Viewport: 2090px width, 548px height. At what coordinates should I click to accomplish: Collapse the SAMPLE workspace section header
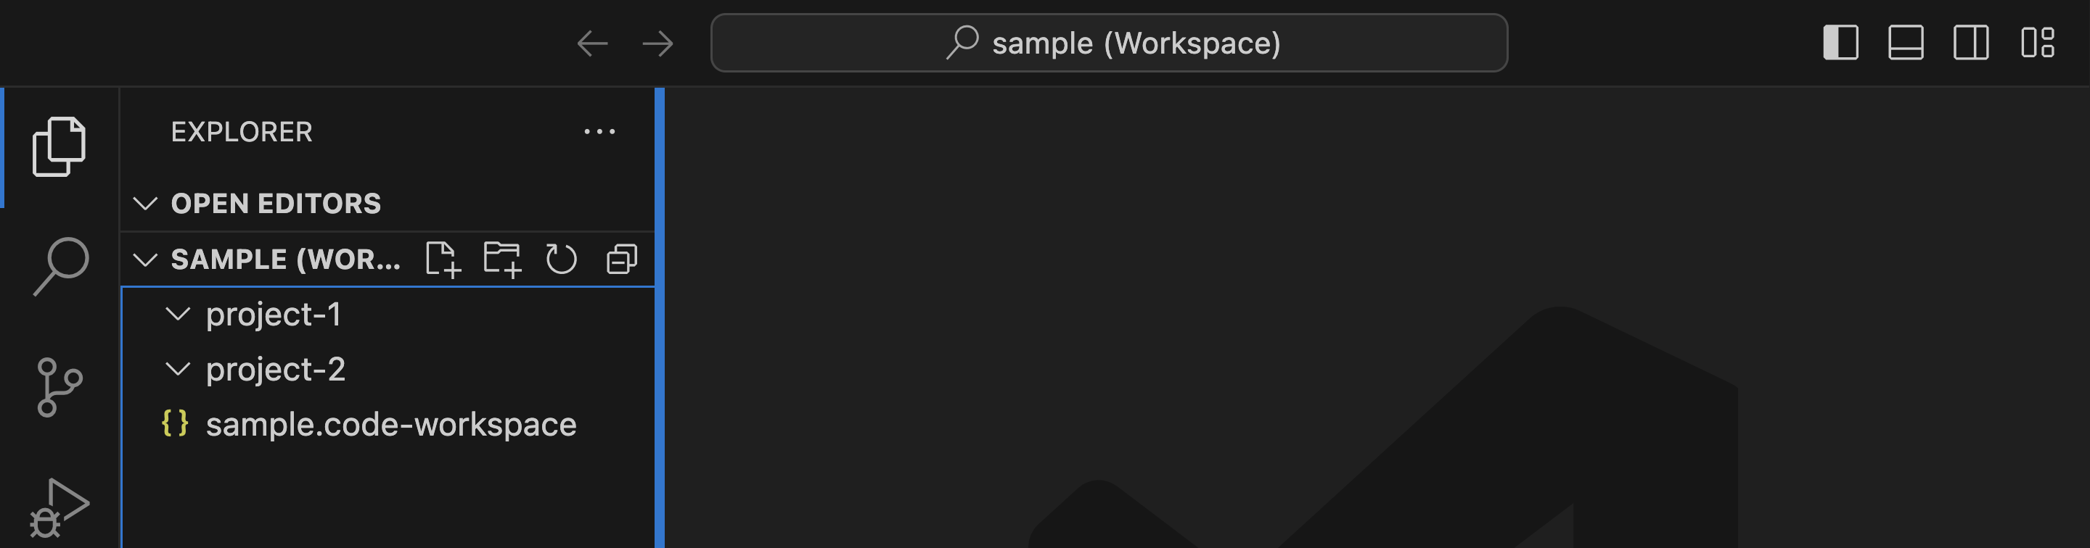click(x=147, y=260)
